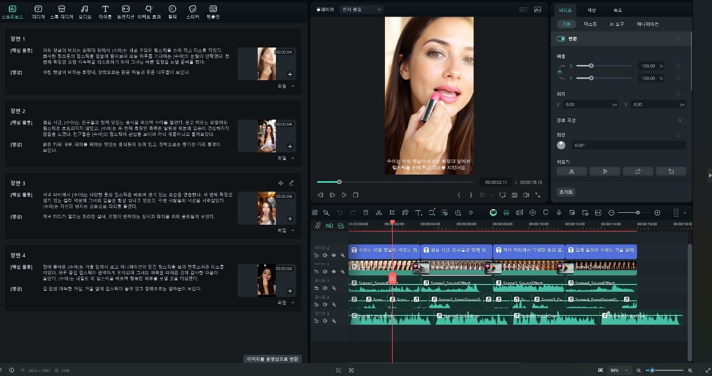Open the 트랜지션 tab
Viewport: 712px width, 376px height.
point(126,12)
